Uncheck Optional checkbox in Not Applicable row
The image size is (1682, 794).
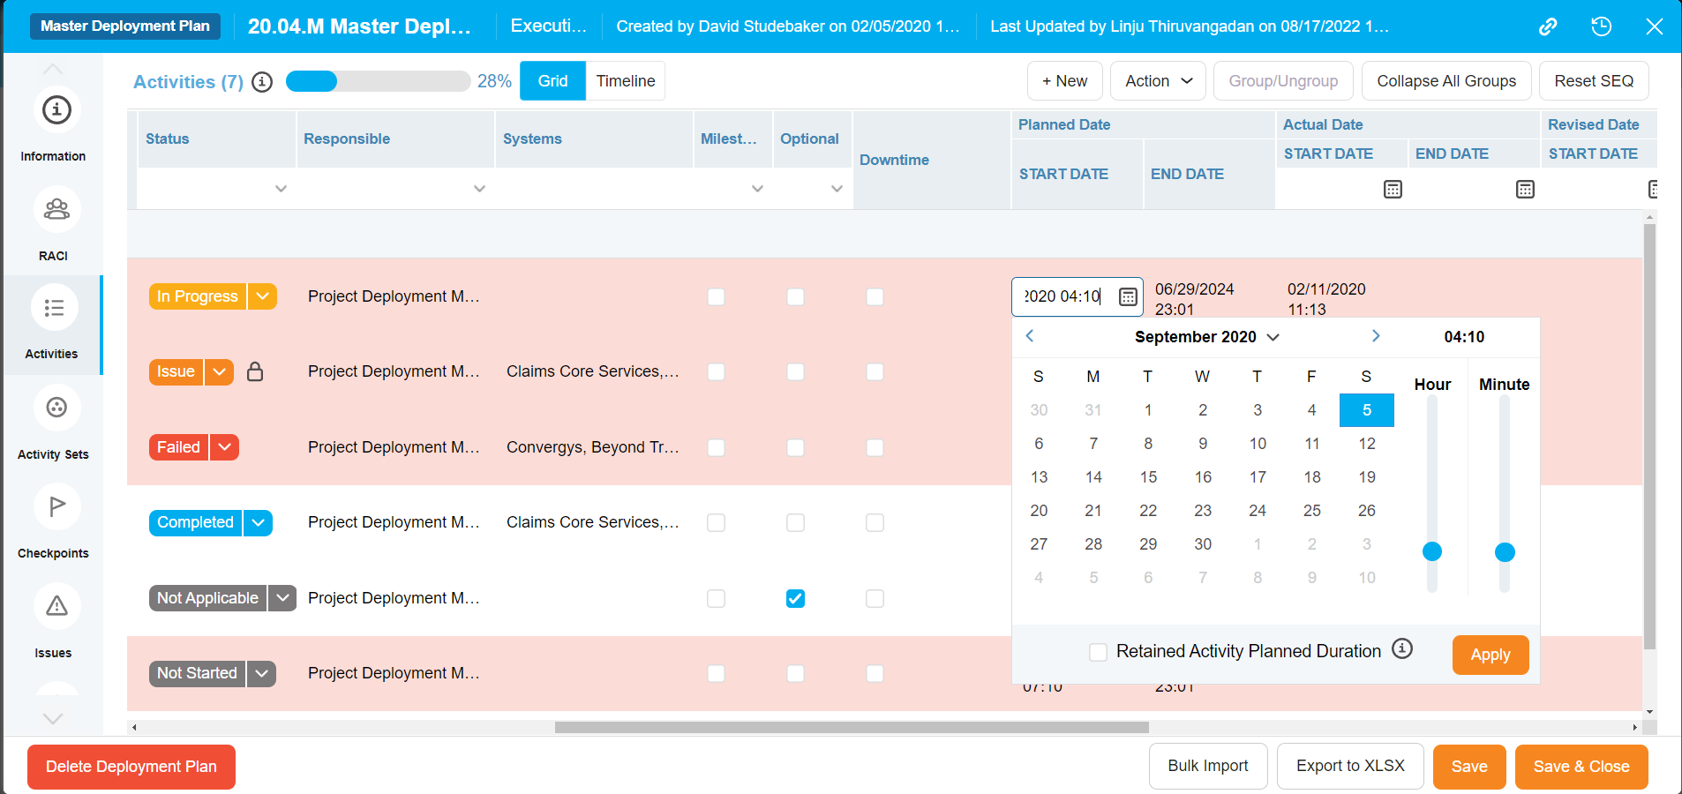click(x=795, y=598)
